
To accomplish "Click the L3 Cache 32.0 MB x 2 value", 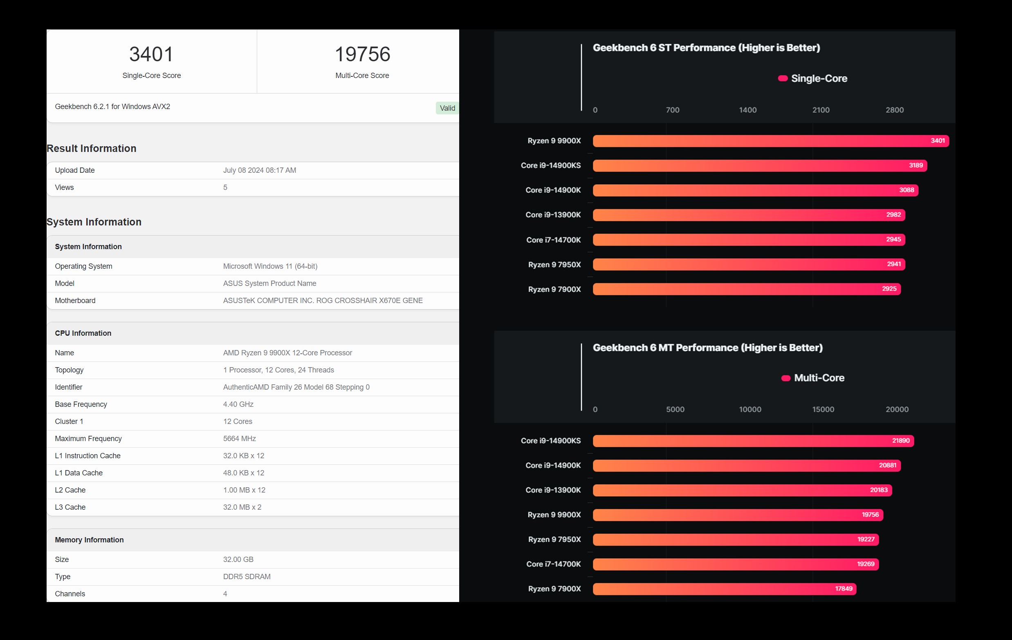I will (242, 507).
